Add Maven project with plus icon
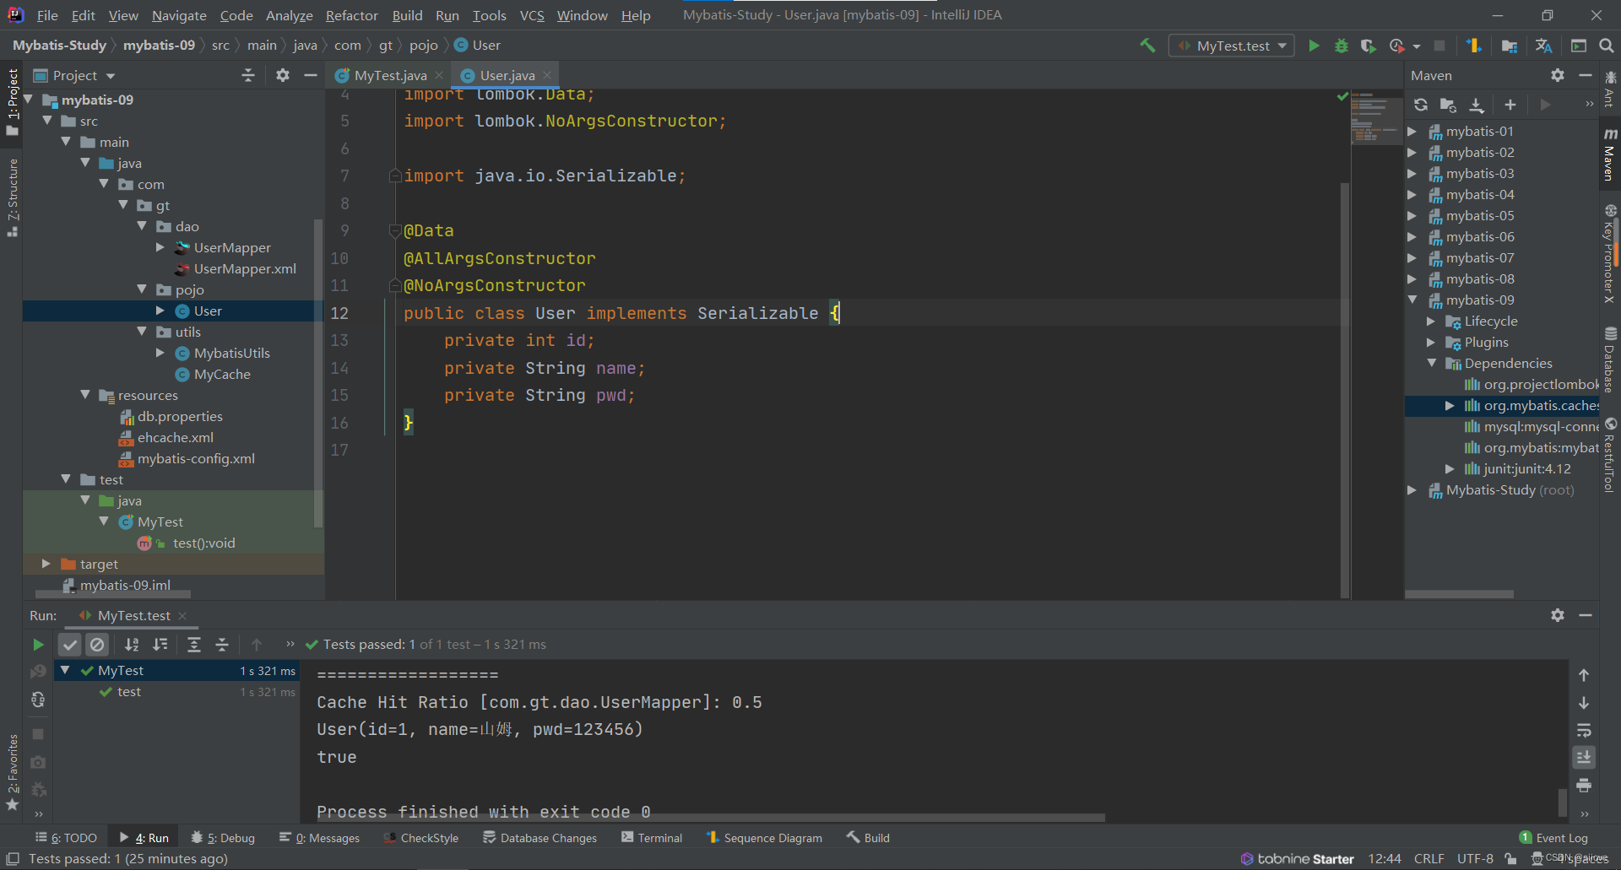1621x870 pixels. [x=1510, y=105]
